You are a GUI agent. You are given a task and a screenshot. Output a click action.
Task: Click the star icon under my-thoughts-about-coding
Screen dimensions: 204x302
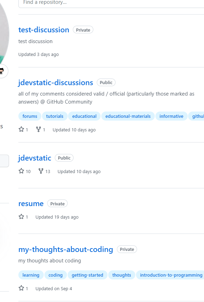[x=22, y=288]
